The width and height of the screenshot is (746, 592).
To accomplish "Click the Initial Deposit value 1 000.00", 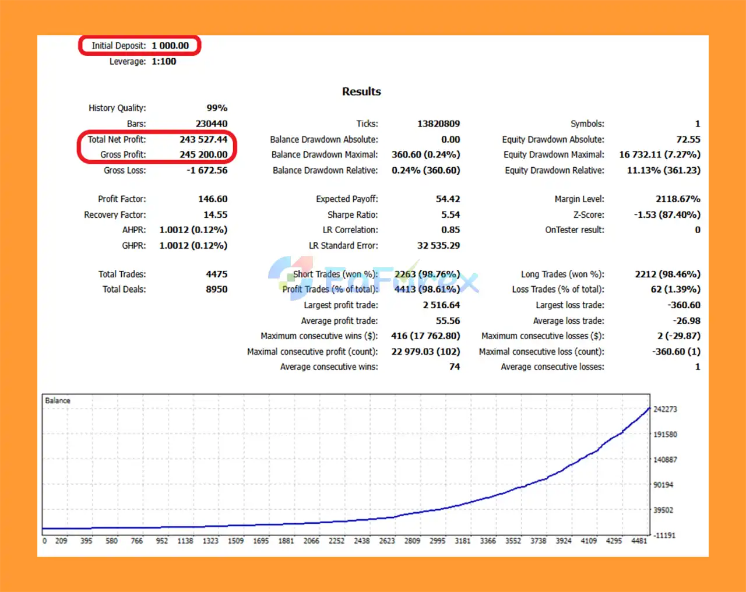I will pos(170,45).
